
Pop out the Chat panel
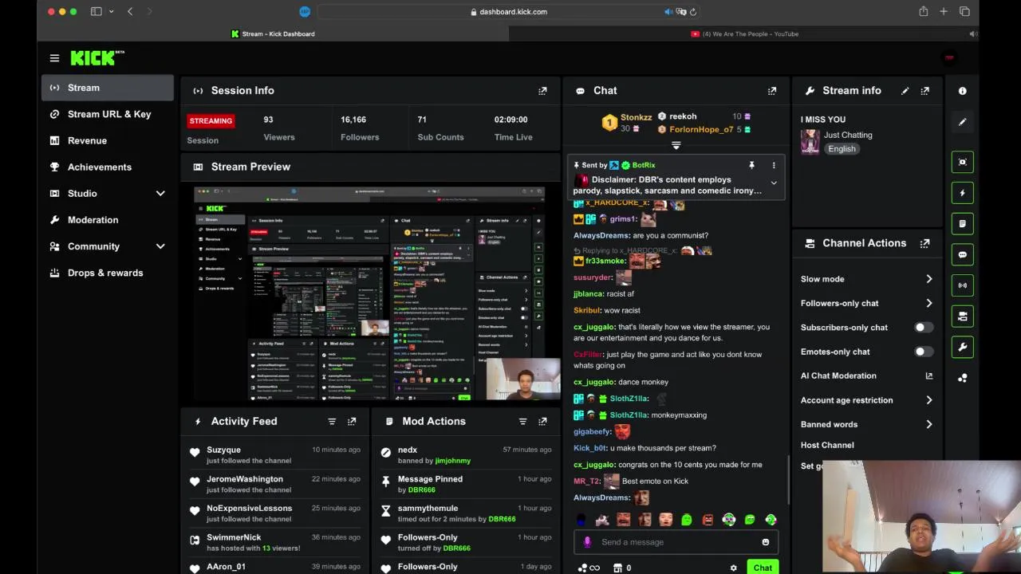(771, 91)
